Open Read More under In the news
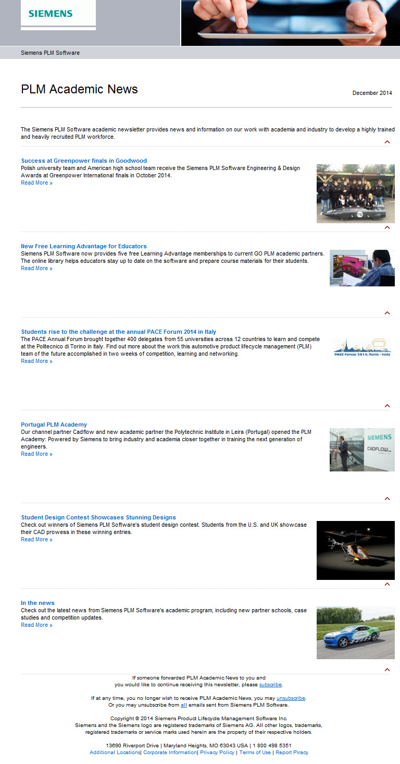The height and width of the screenshot is (764, 400). [36, 625]
